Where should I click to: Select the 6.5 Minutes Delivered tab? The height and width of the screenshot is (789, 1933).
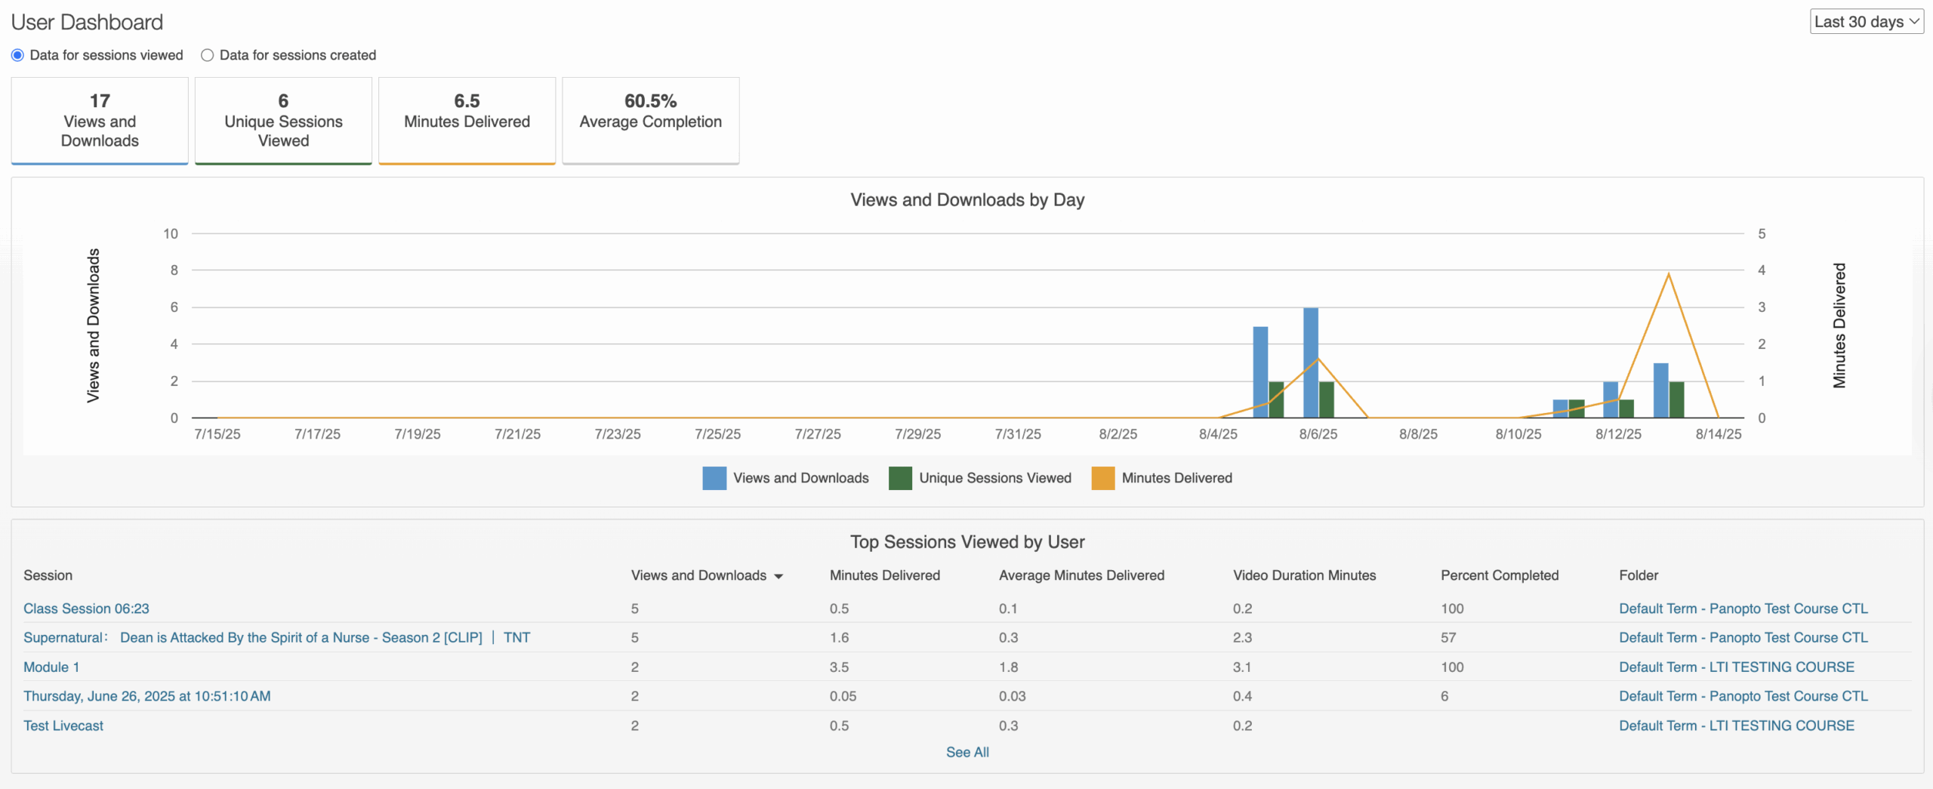point(467,121)
